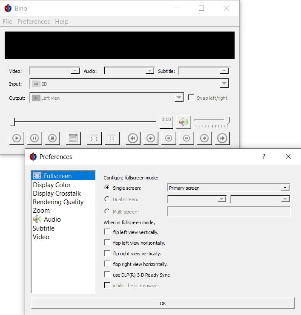Open the Preferences menu
301x315 pixels.
[x=34, y=21]
